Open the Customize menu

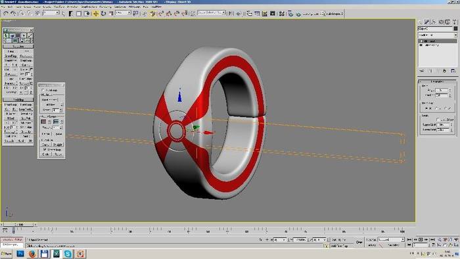pos(120,7)
